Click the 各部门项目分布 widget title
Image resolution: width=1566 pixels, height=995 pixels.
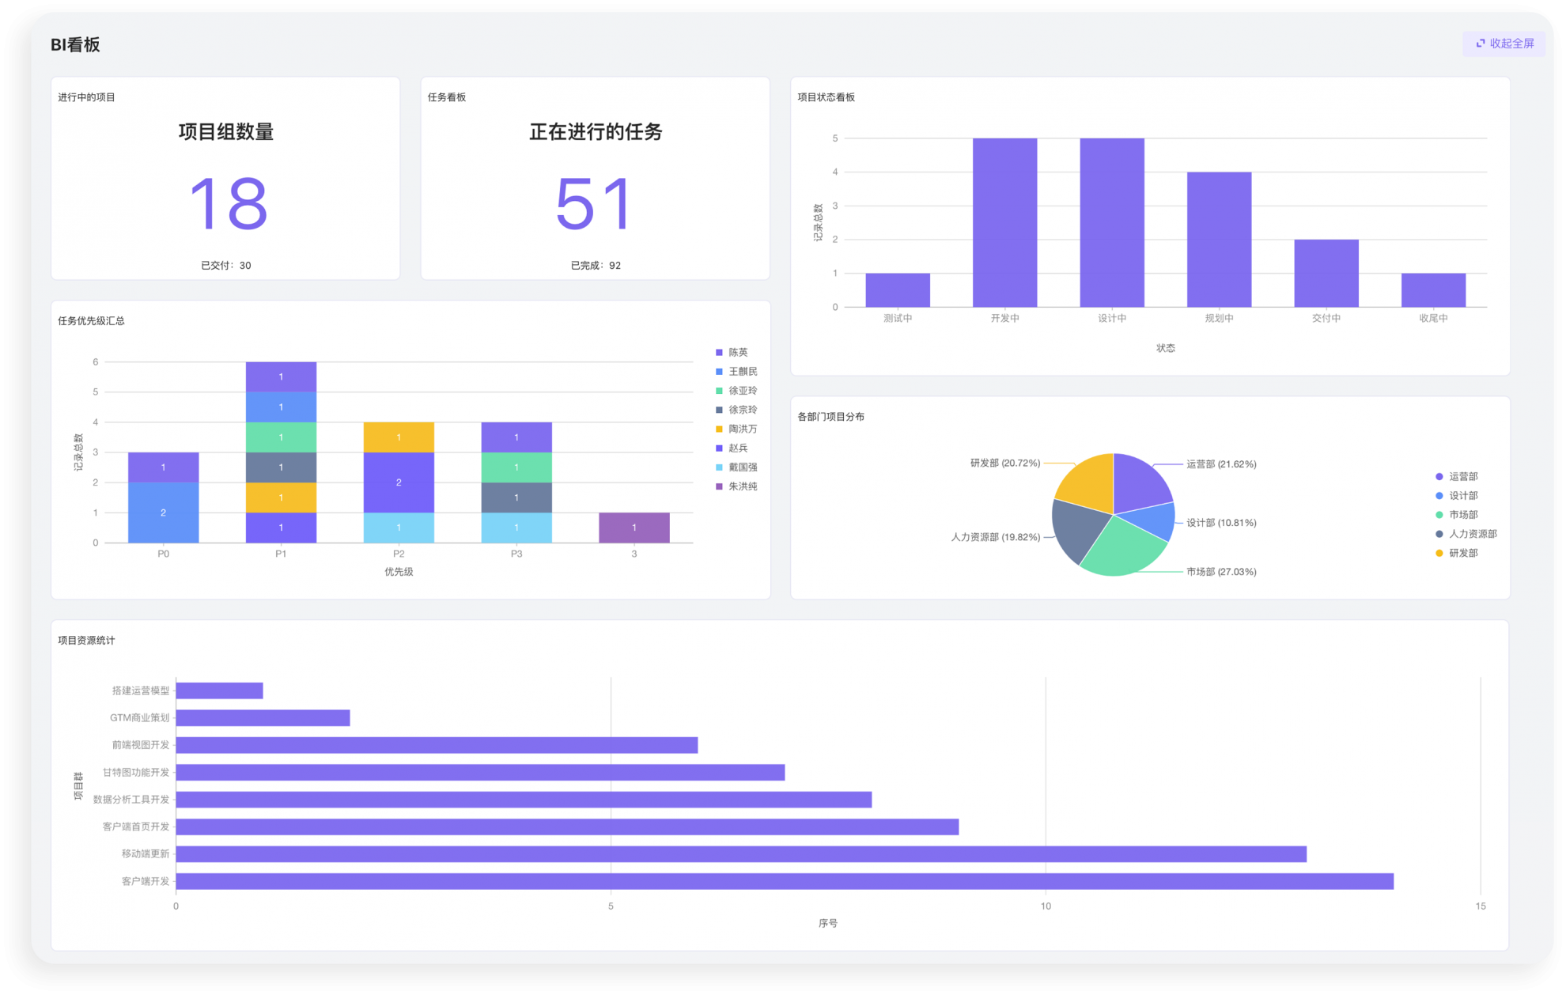[x=830, y=416]
